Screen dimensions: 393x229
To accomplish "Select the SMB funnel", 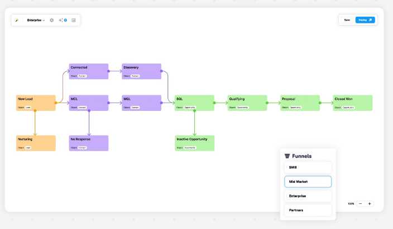I will [x=308, y=167].
